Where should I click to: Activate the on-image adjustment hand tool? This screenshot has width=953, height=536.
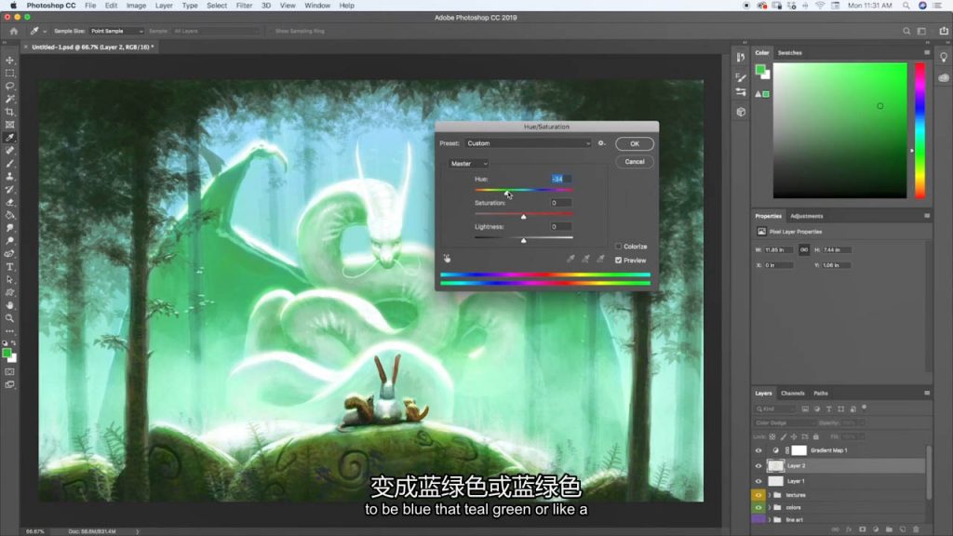[x=447, y=259]
